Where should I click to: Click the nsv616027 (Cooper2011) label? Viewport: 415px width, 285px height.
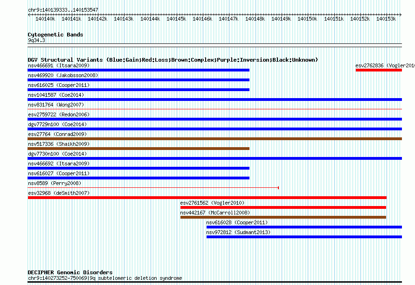pyautogui.click(x=59, y=173)
